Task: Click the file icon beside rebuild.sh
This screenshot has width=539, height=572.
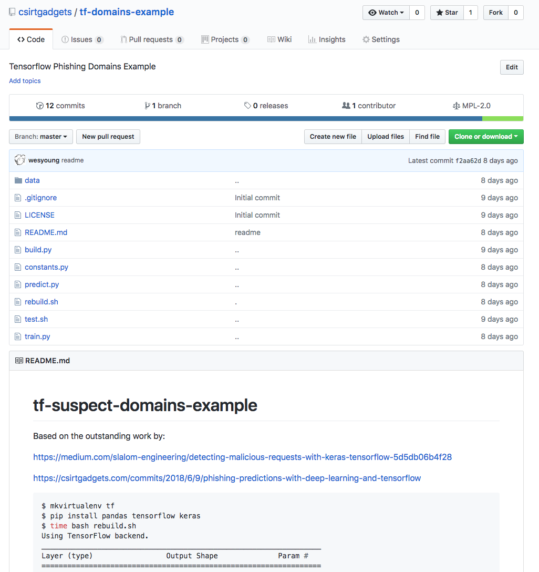Action: pos(17,302)
